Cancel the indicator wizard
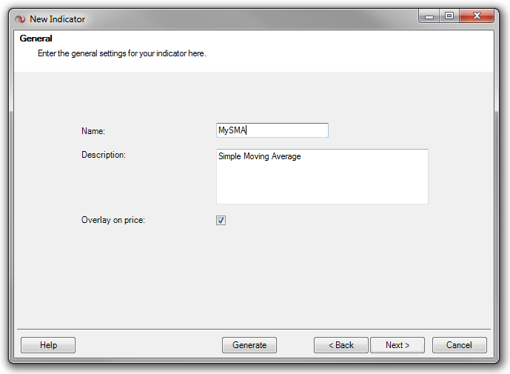 pyautogui.click(x=459, y=345)
